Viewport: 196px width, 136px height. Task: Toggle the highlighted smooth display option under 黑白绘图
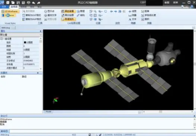click(x=68, y=19)
